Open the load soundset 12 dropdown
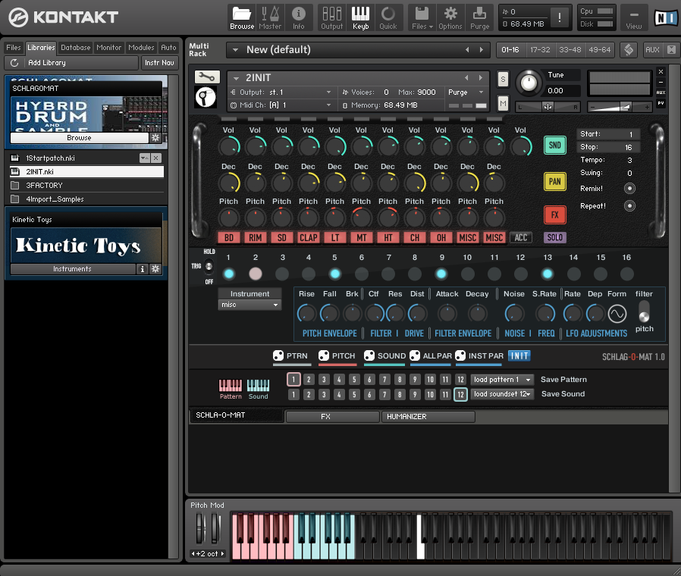The width and height of the screenshot is (681, 576). (501, 394)
